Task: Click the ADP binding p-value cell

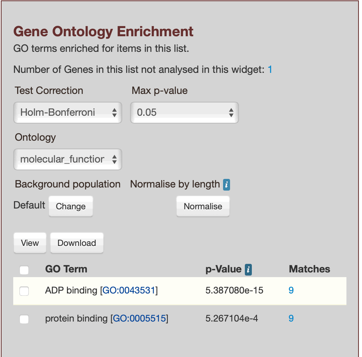Action: pyautogui.click(x=234, y=290)
